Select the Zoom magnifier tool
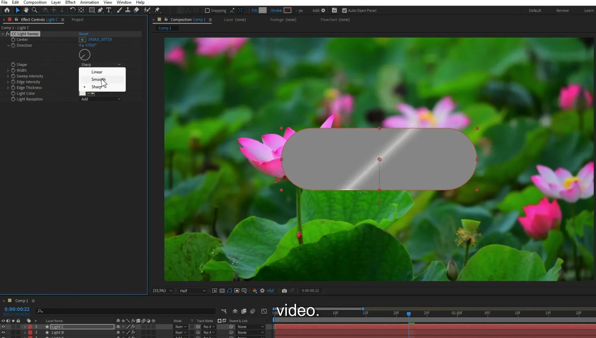Viewport: 596px width, 338px height. tap(34, 10)
